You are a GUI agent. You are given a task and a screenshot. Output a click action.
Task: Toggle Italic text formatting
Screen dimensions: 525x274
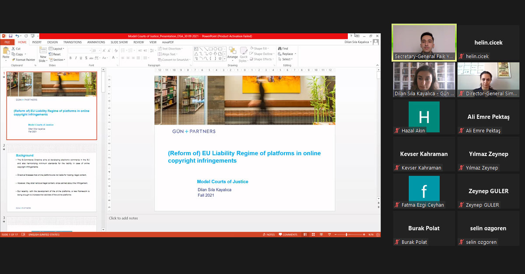[x=76, y=58]
